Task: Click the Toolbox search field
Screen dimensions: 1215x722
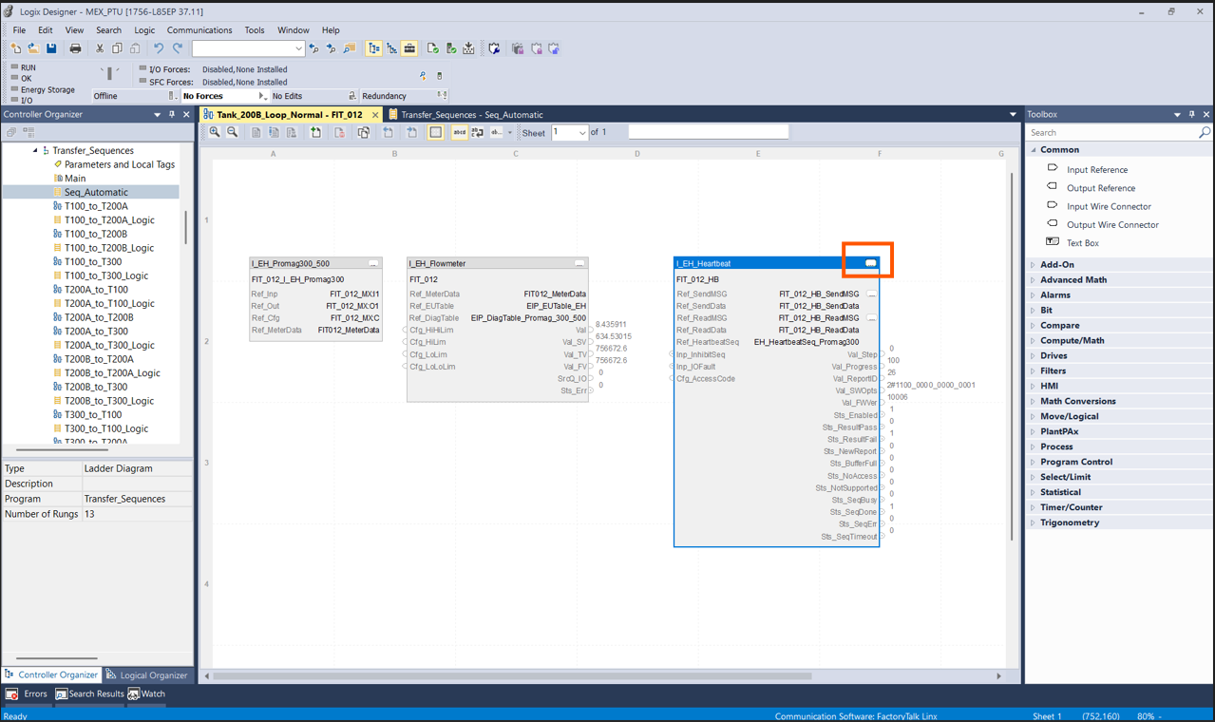Action: 1112,133
